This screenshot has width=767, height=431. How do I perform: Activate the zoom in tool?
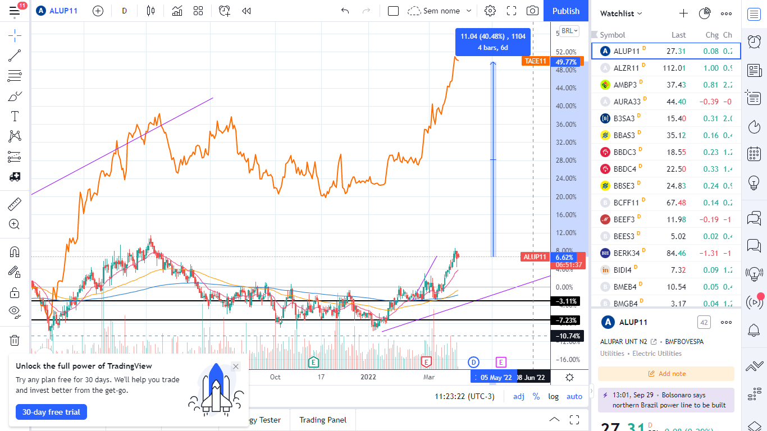click(15, 224)
